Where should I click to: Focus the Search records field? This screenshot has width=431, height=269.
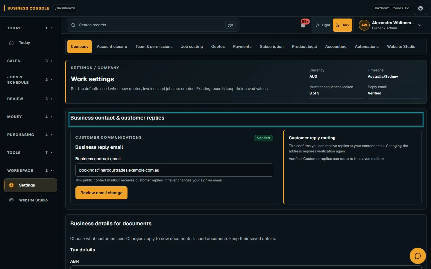point(153,25)
